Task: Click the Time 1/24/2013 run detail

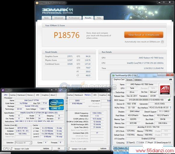Action: pos(154,68)
